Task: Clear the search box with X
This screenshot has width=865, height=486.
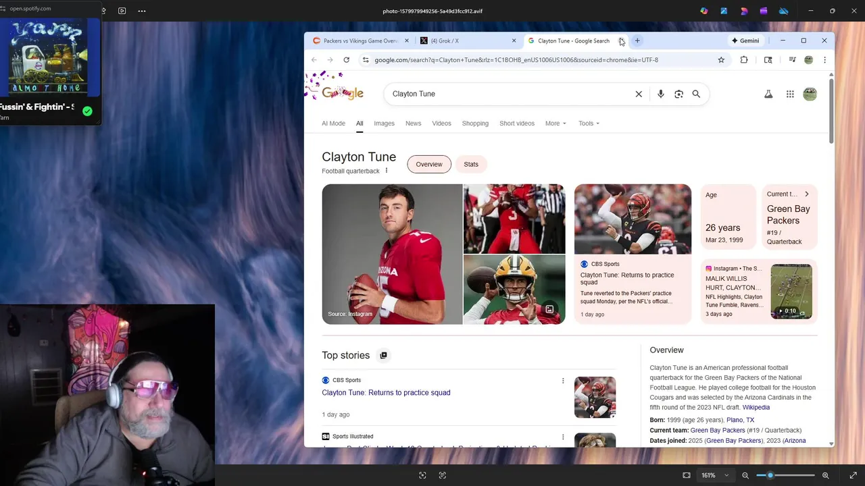Action: pos(639,94)
